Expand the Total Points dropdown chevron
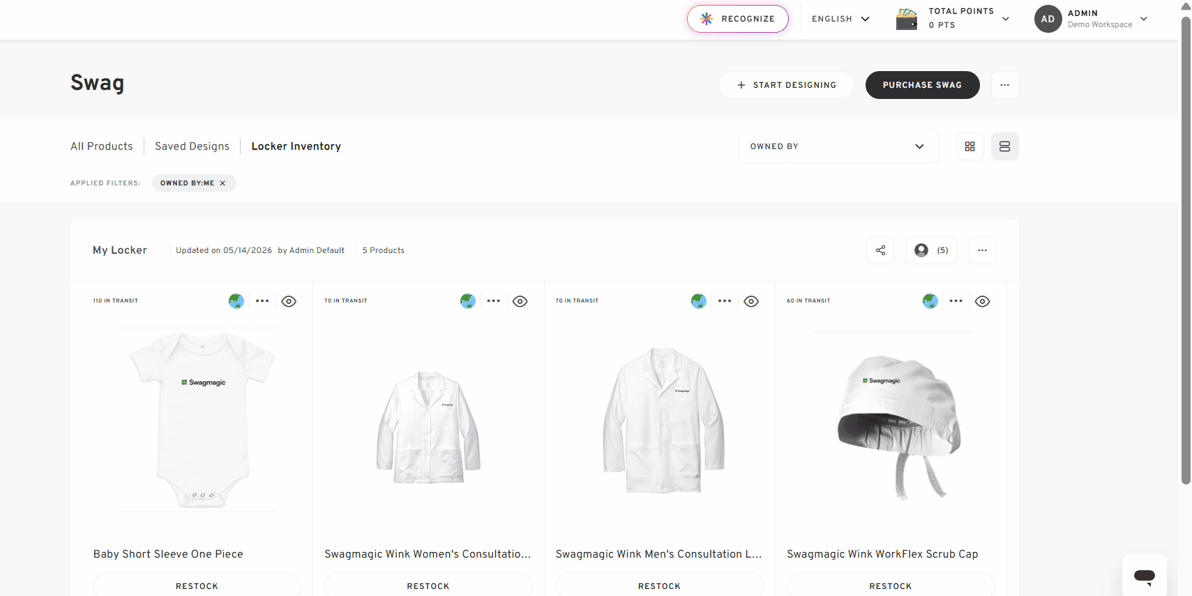1192x596 pixels. [x=1005, y=19]
